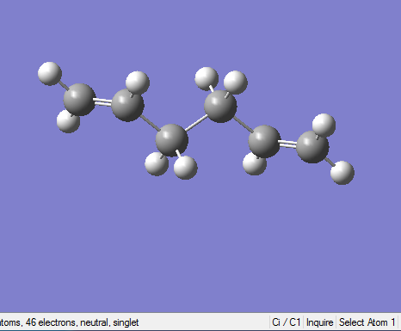Select the far lower-right hydrogen atom
This screenshot has width=401, height=331.
click(x=342, y=173)
